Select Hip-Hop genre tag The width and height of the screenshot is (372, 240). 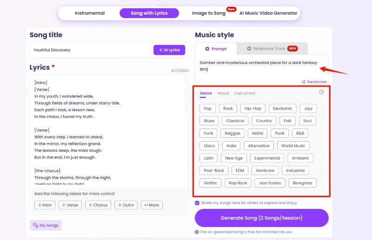pyautogui.click(x=253, y=109)
